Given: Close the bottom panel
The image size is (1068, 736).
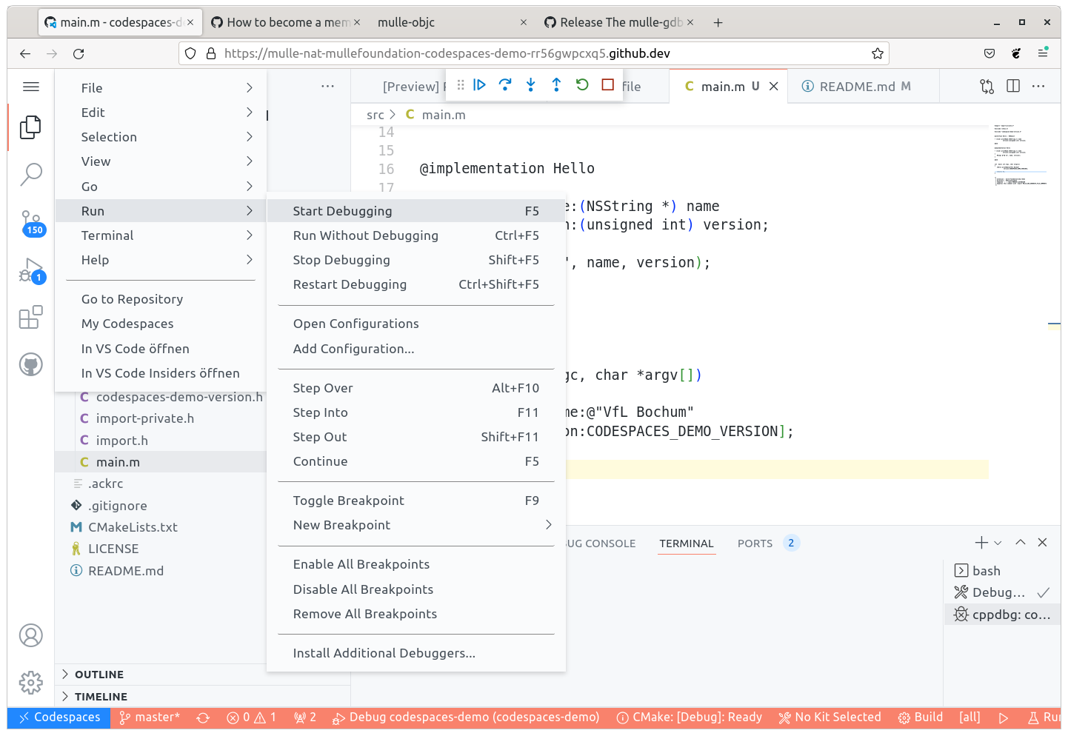Looking at the screenshot, I should coord(1043,543).
